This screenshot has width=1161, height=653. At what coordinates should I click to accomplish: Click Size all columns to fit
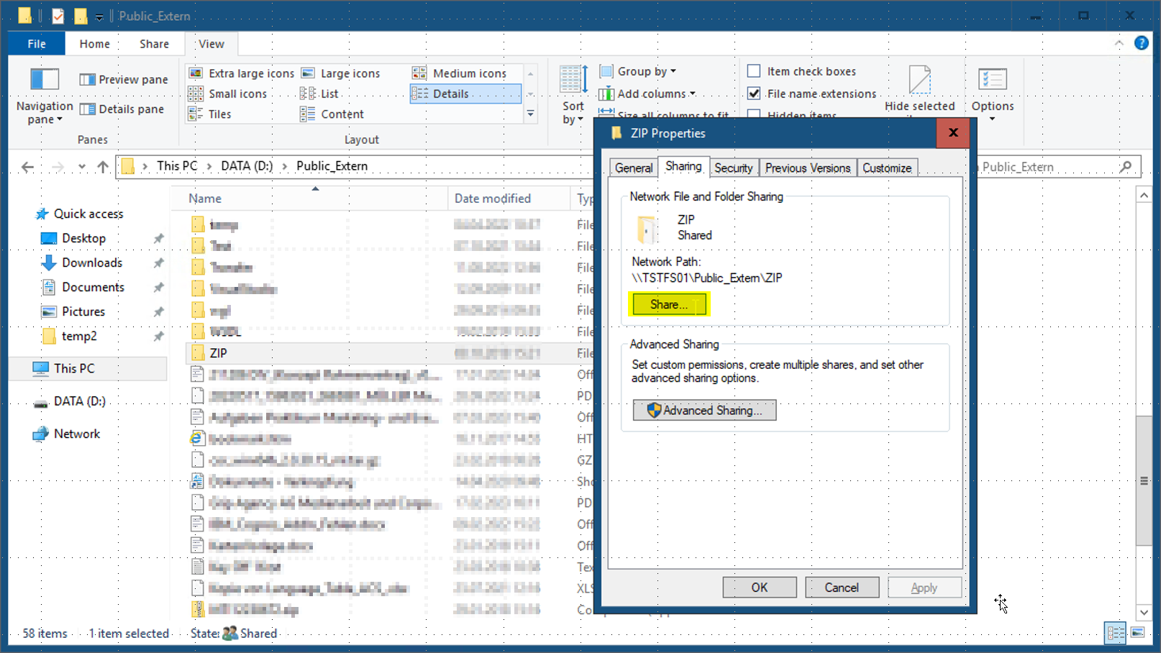665,114
